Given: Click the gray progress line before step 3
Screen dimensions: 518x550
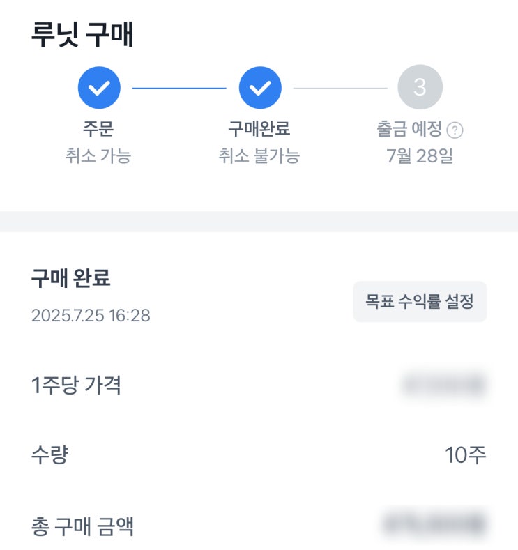Looking at the screenshot, I should 340,88.
